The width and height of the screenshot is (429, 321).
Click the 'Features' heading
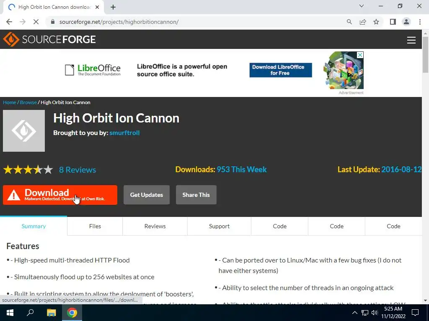pos(23,246)
